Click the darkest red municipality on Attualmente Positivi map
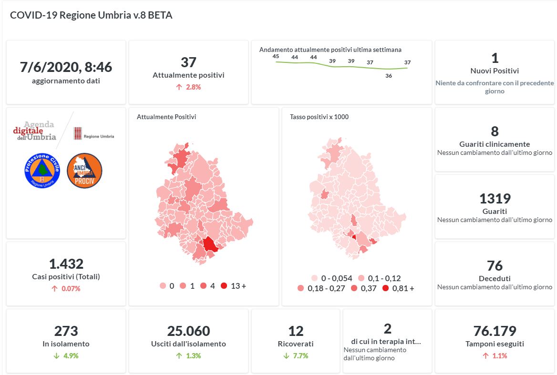The height and width of the screenshot is (375, 557). (210, 245)
